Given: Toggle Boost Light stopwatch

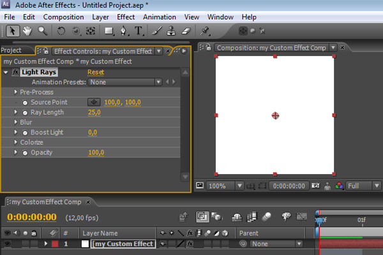Looking at the screenshot, I should point(25,133).
